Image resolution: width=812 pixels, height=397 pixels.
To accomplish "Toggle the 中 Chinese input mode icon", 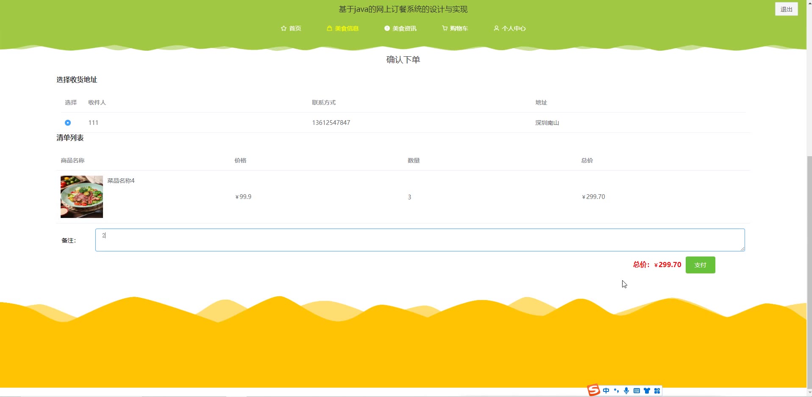I will 606,391.
